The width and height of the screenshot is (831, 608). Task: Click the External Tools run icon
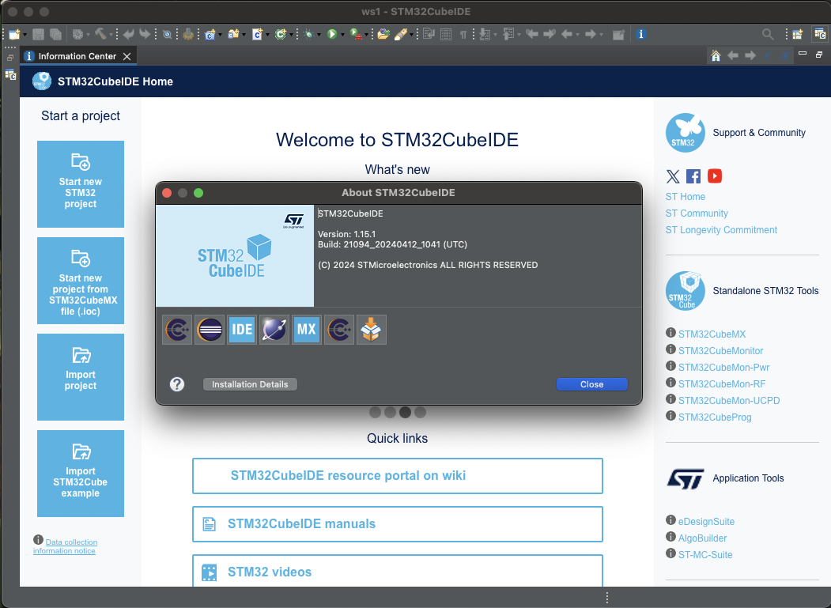coord(356,35)
